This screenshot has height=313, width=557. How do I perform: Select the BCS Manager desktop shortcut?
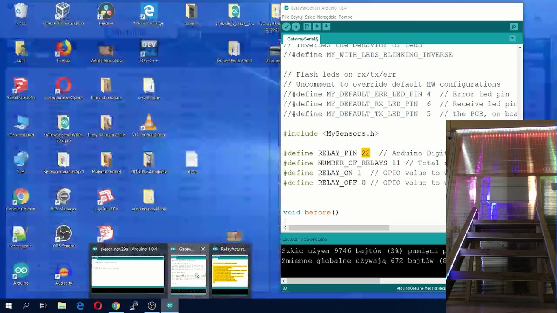64,200
